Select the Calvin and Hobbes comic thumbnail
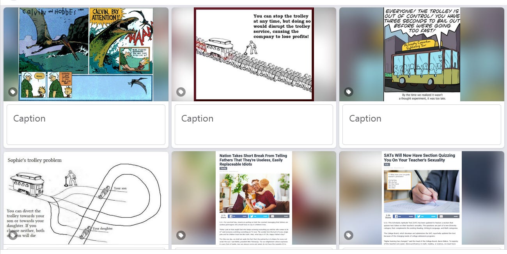This screenshot has height=254, width=507. click(x=86, y=55)
